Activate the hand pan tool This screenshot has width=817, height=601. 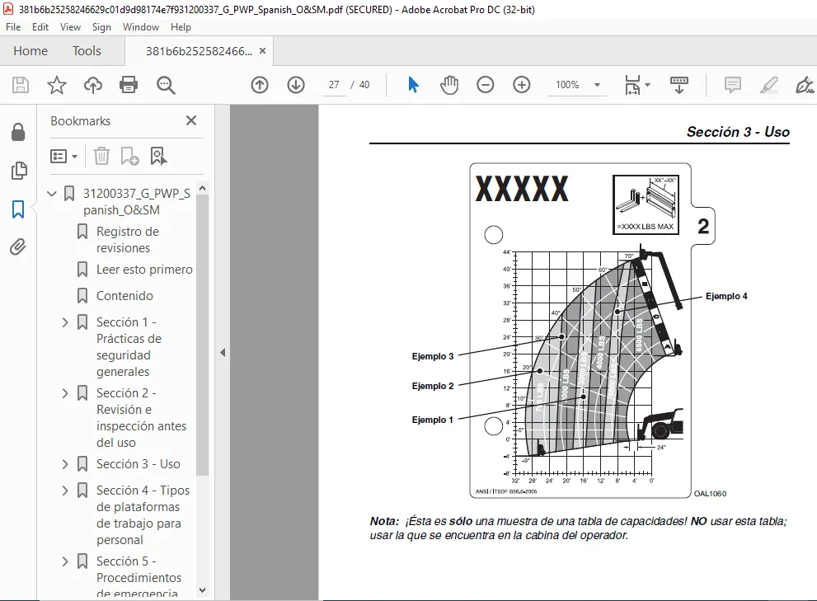point(449,84)
